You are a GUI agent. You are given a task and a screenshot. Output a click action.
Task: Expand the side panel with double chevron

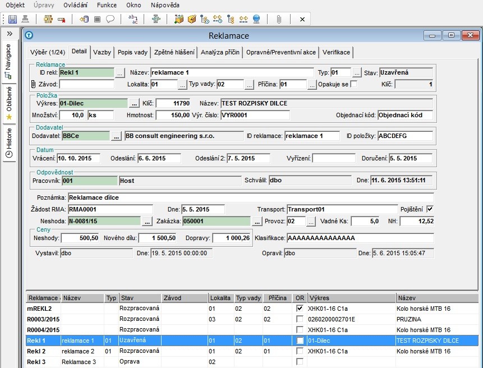(x=10, y=34)
